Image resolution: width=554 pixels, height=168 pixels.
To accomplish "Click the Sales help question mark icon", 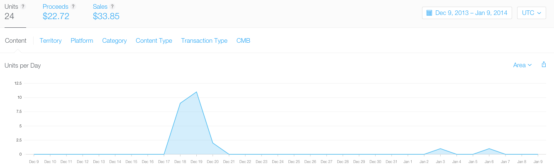I will coord(112,7).
